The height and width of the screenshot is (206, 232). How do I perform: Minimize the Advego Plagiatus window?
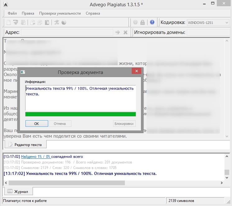pyautogui.click(x=204, y=4)
